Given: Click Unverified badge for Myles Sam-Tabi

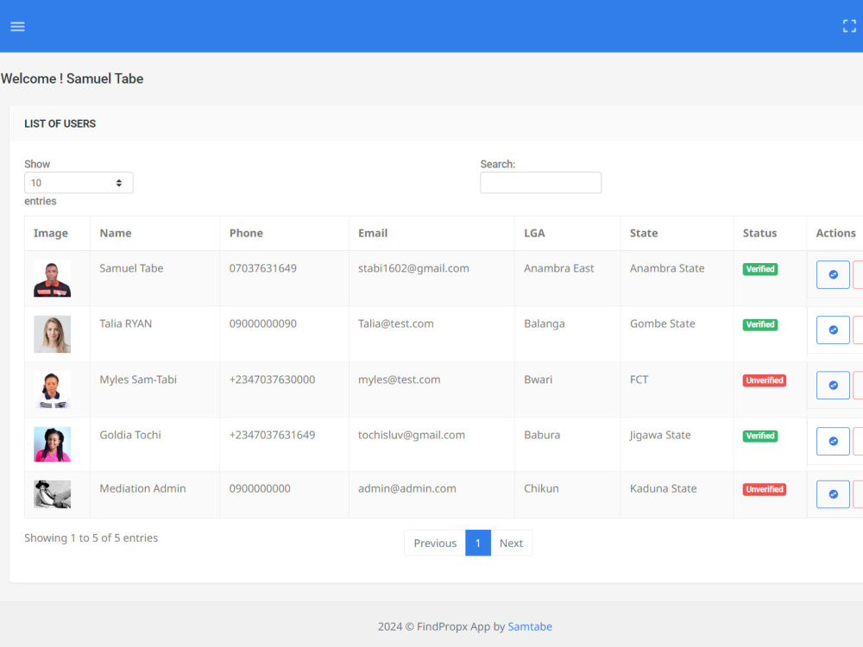Looking at the screenshot, I should pos(764,380).
